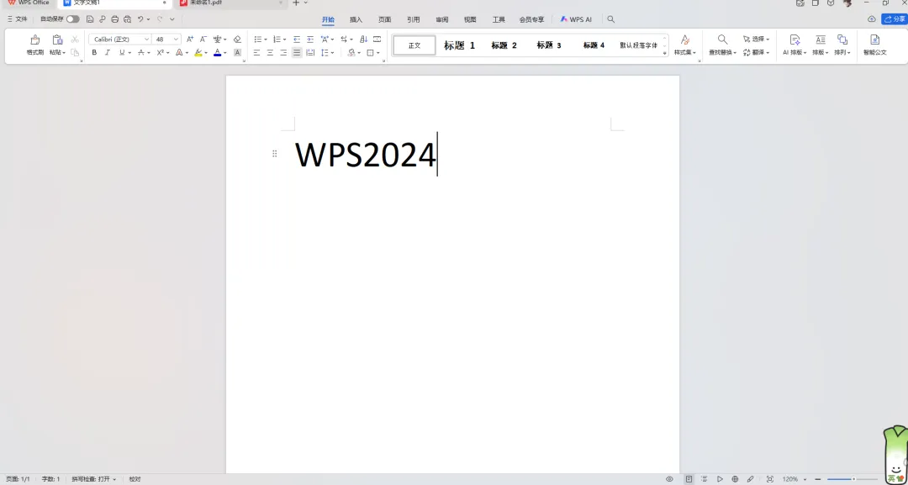Open the Select (选择) dropdown
The height and width of the screenshot is (485, 908).
[x=757, y=40]
